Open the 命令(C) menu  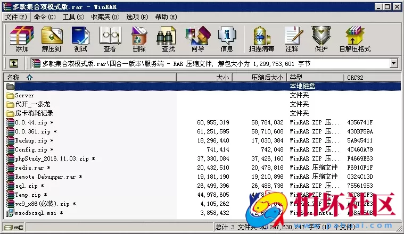pos(45,17)
